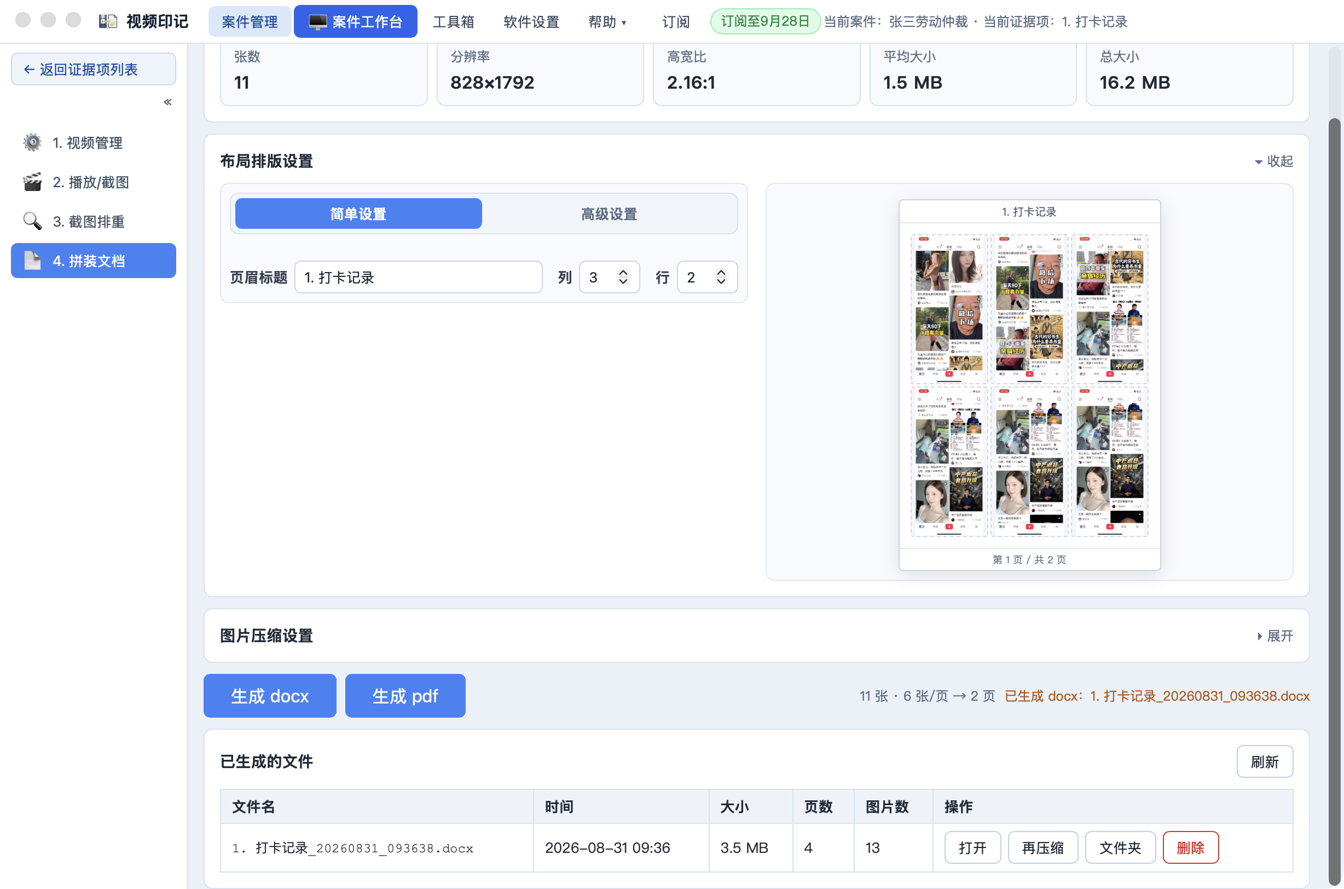This screenshot has height=889, width=1344.
Task: Decrease the 行 row count stepper
Action: pos(721,282)
